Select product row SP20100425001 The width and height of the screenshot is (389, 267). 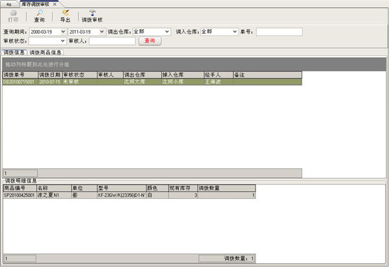(19, 195)
